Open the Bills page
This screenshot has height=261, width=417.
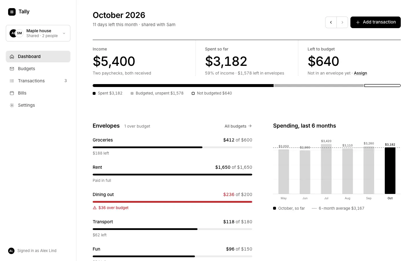pyautogui.click(x=38, y=93)
